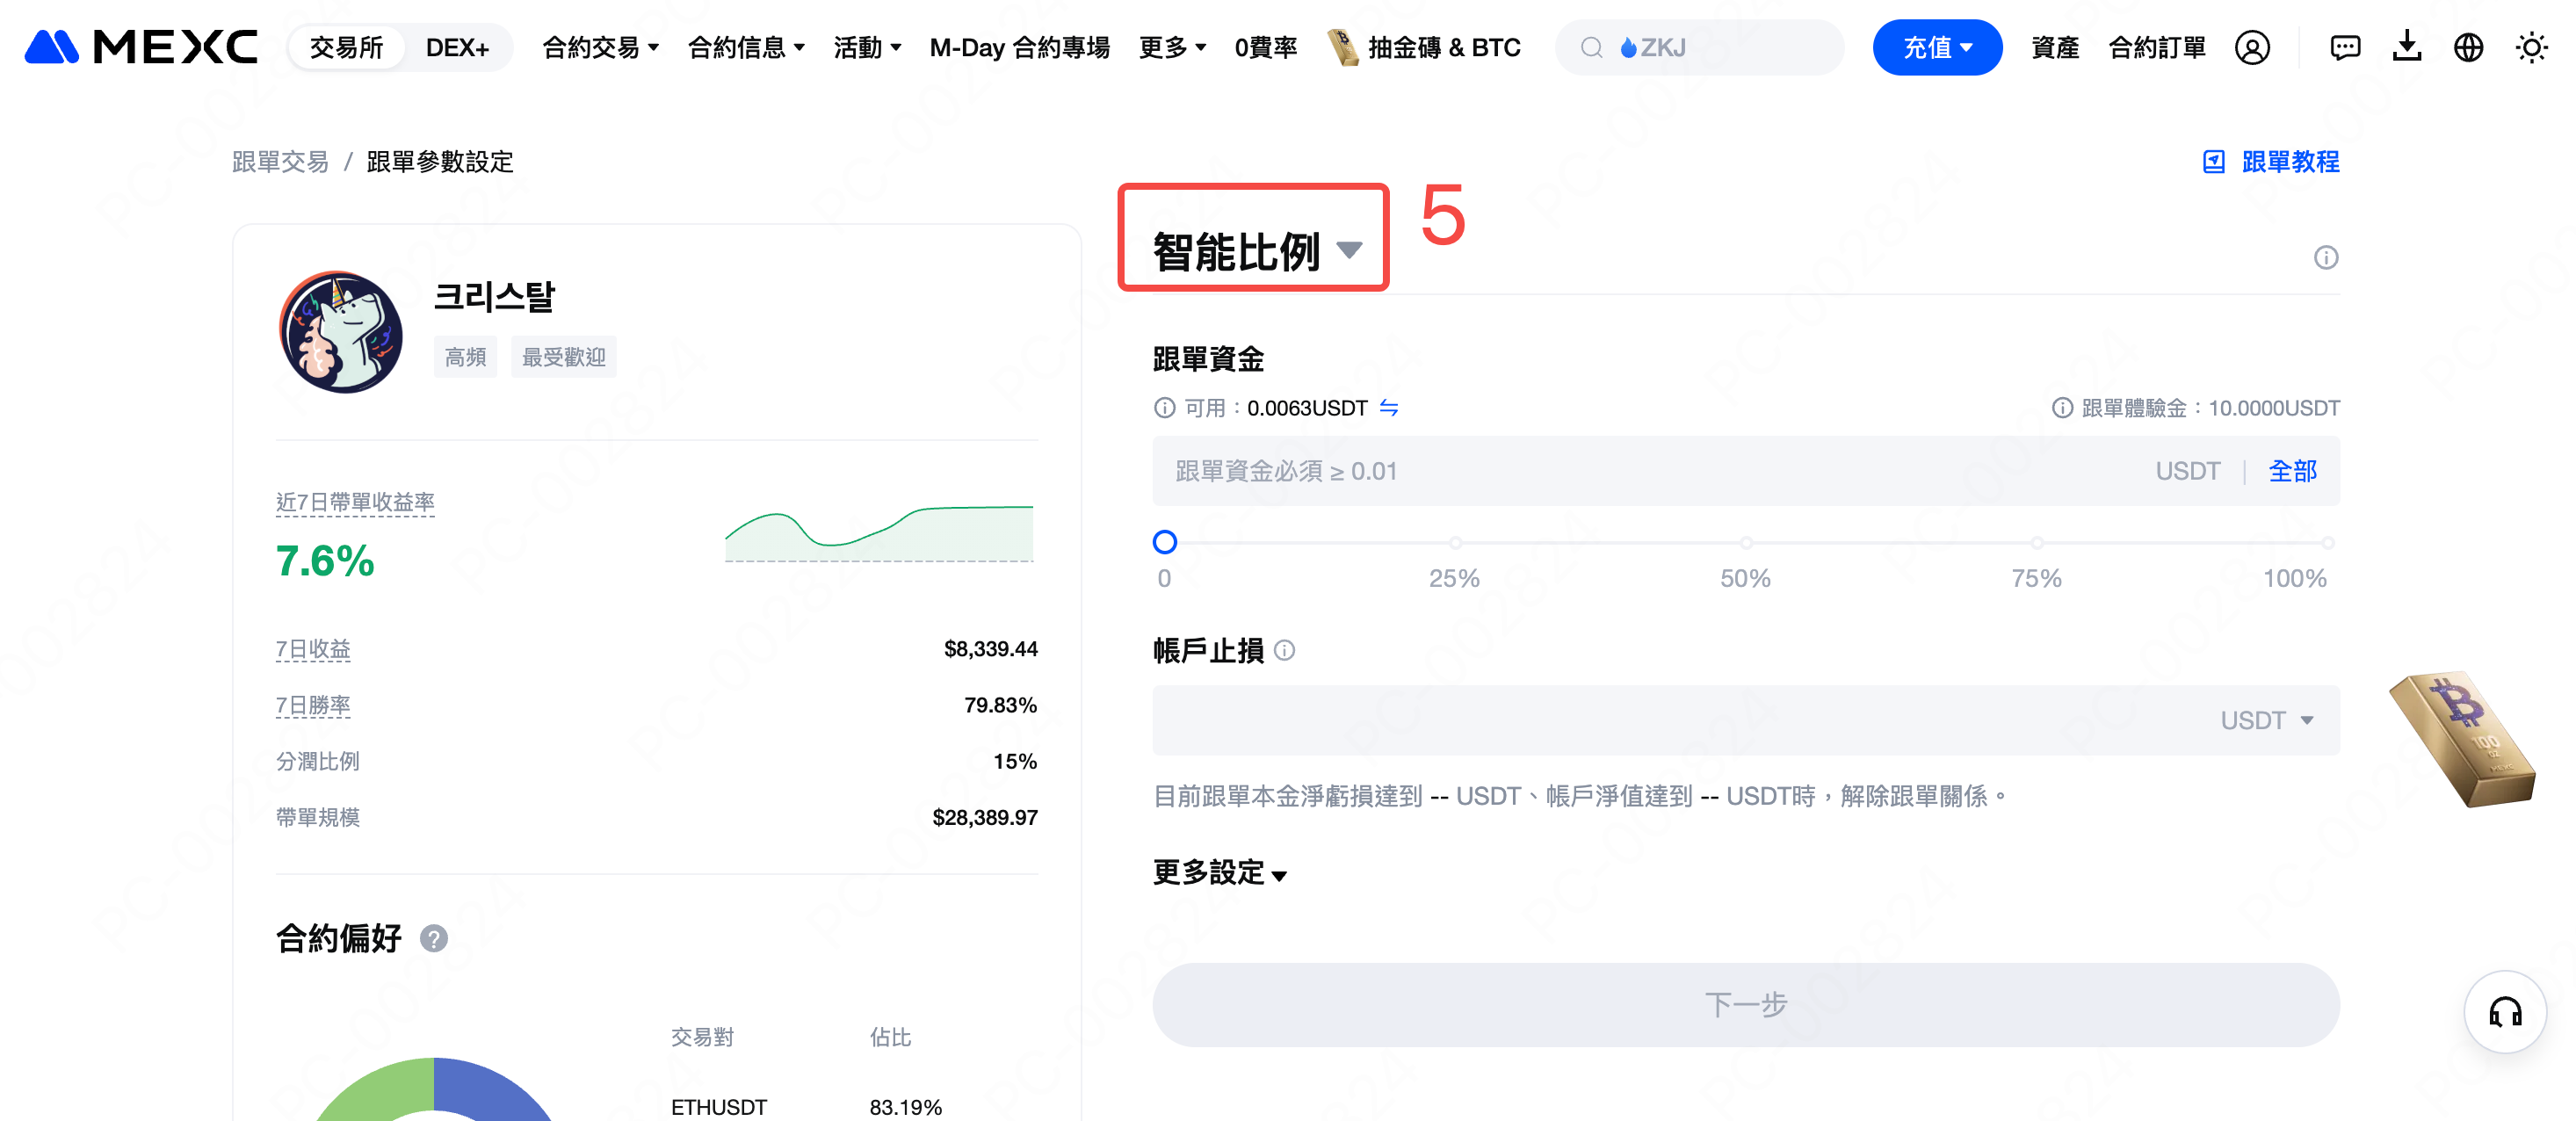Screen dimensions: 2576x1121
Task: Set the fund slider to 25%
Action: coord(1455,543)
